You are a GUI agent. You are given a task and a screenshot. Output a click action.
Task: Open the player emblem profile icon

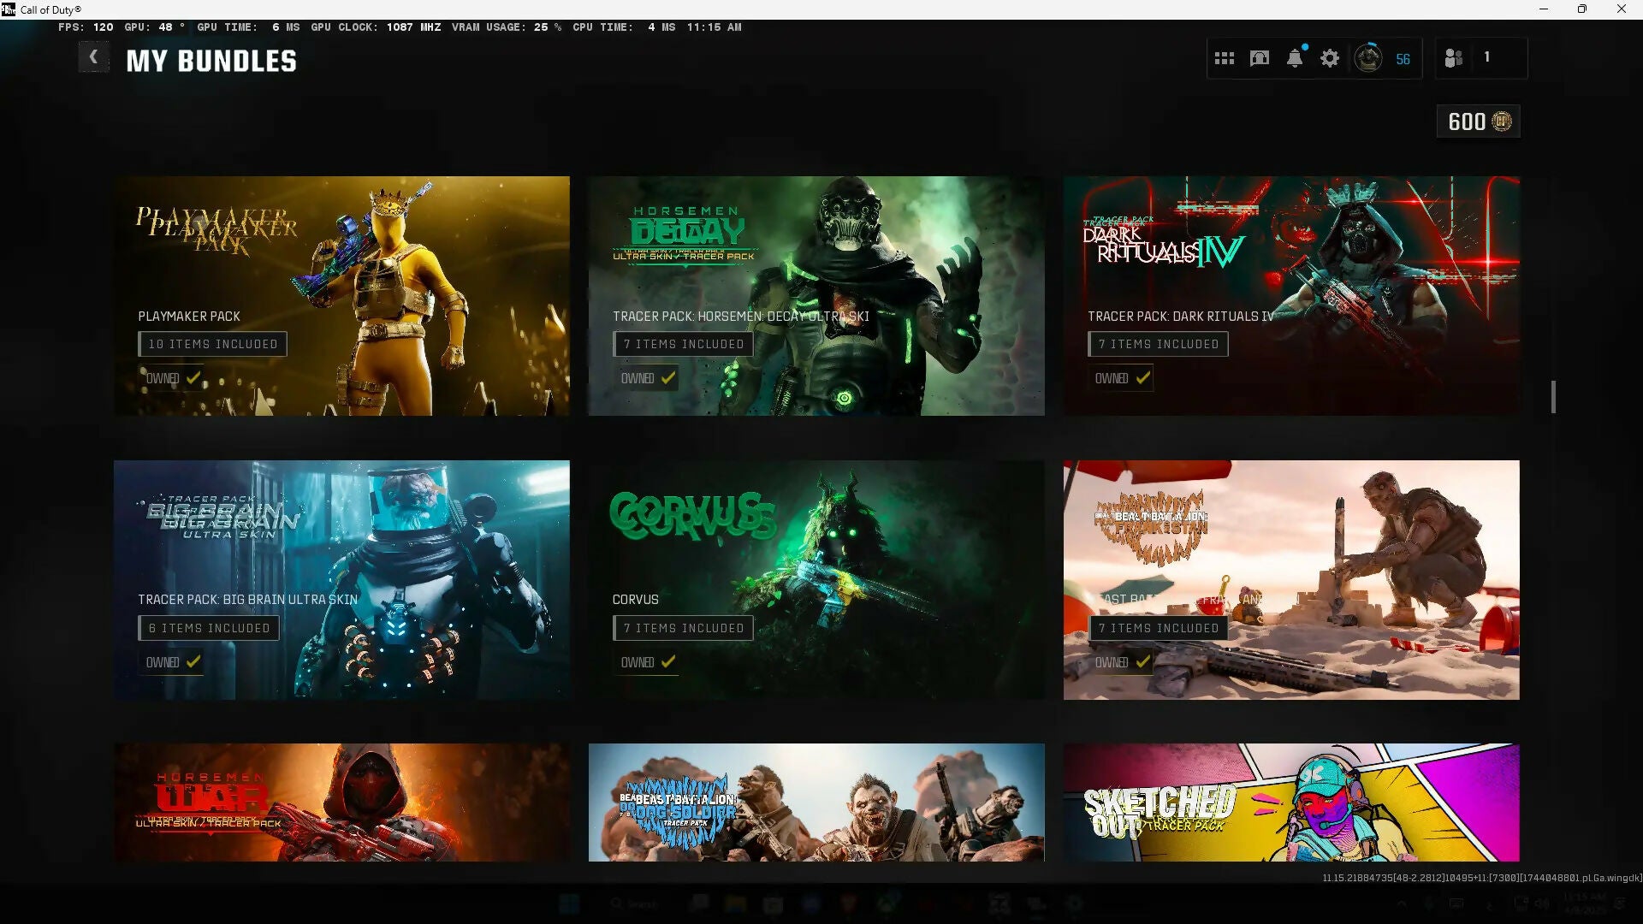click(1368, 58)
